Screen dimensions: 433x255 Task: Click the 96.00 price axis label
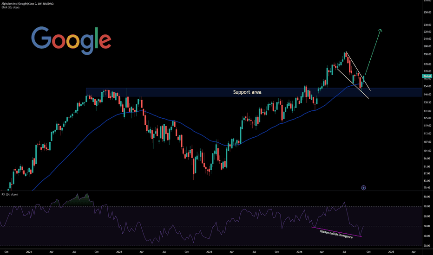[x=427, y=159]
